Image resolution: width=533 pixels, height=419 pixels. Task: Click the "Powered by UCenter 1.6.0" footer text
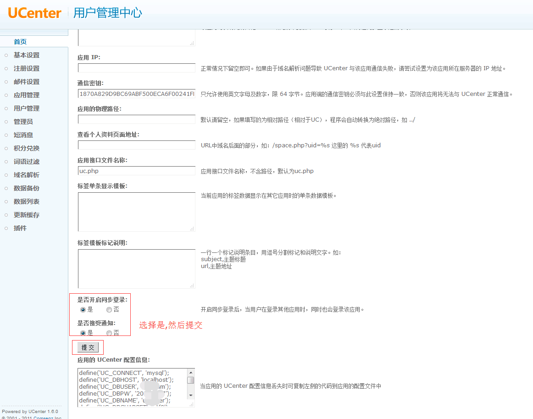tap(30, 412)
